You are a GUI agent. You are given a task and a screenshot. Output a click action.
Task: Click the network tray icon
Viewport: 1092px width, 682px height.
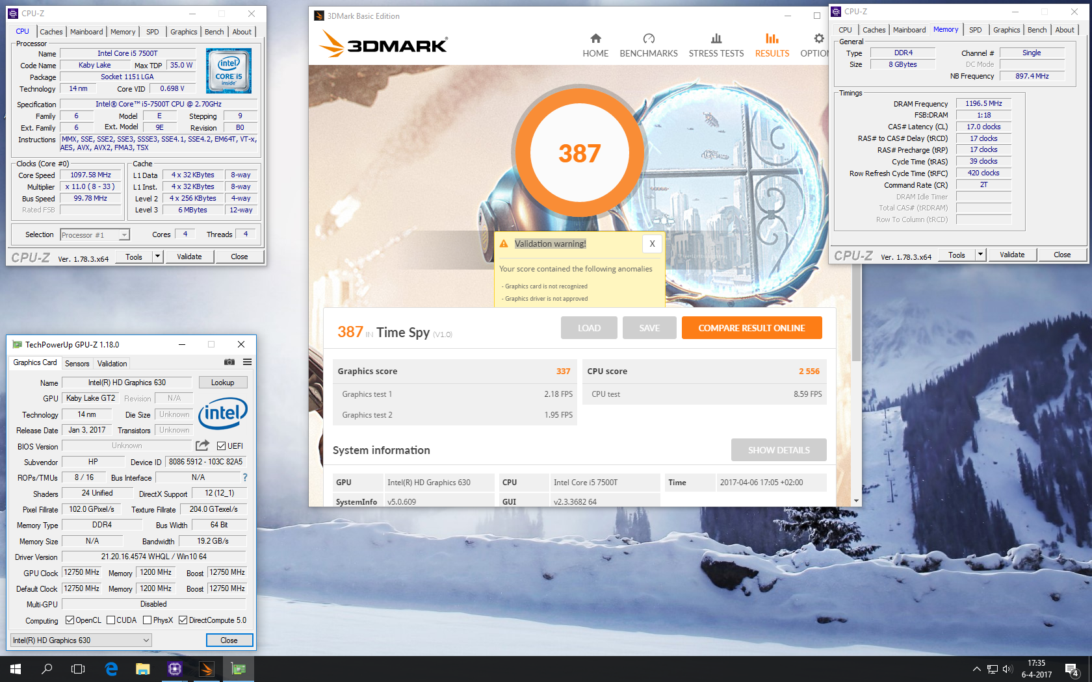point(992,669)
